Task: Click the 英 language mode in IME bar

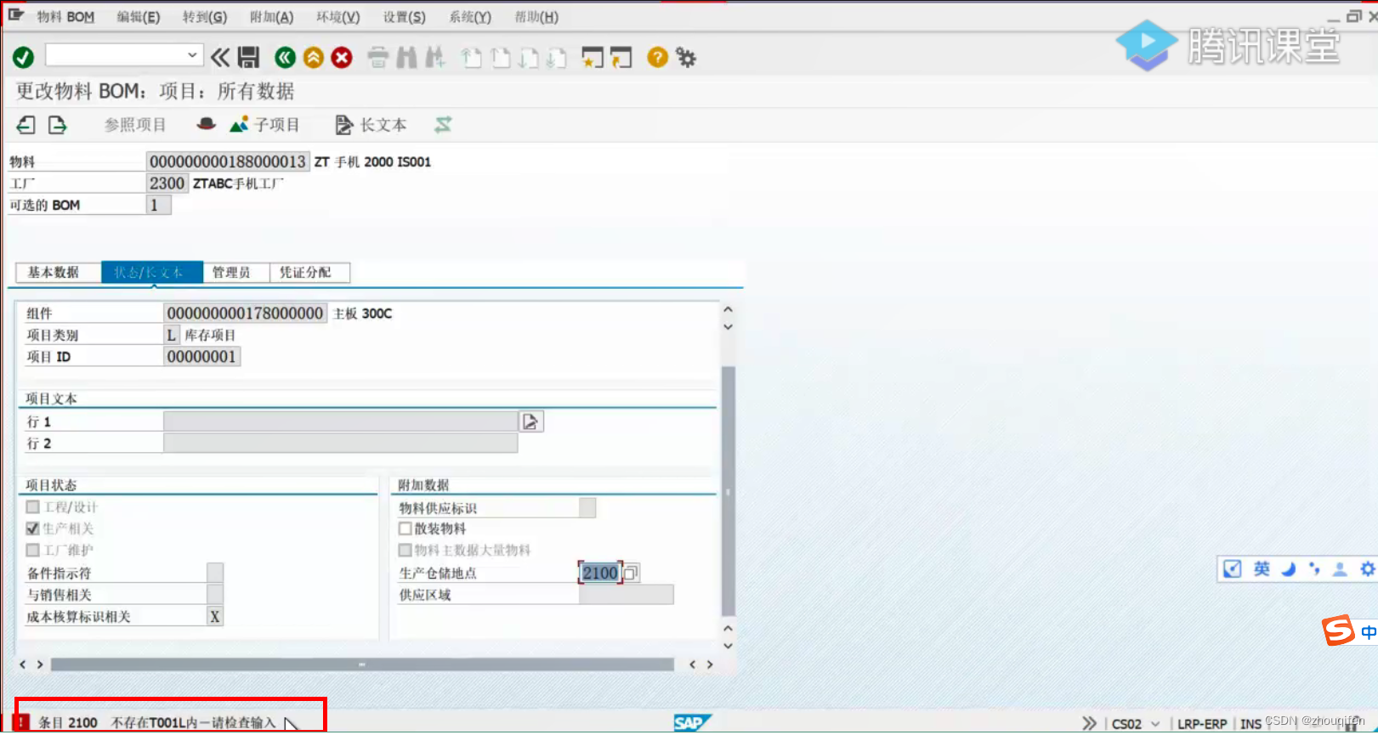Action: point(1262,568)
